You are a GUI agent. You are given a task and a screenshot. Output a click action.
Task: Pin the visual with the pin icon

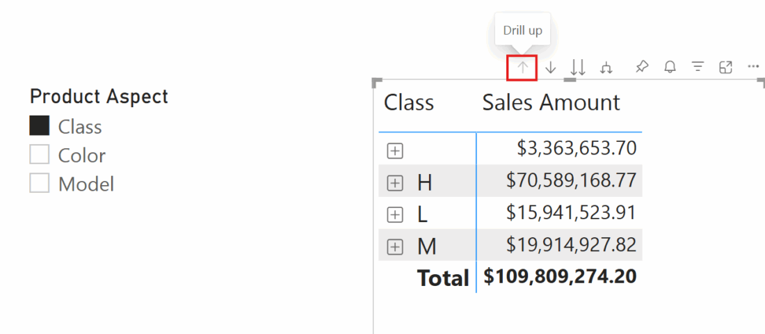(x=642, y=67)
